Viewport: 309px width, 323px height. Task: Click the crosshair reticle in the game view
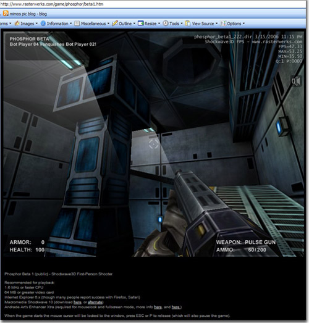coord(153,144)
